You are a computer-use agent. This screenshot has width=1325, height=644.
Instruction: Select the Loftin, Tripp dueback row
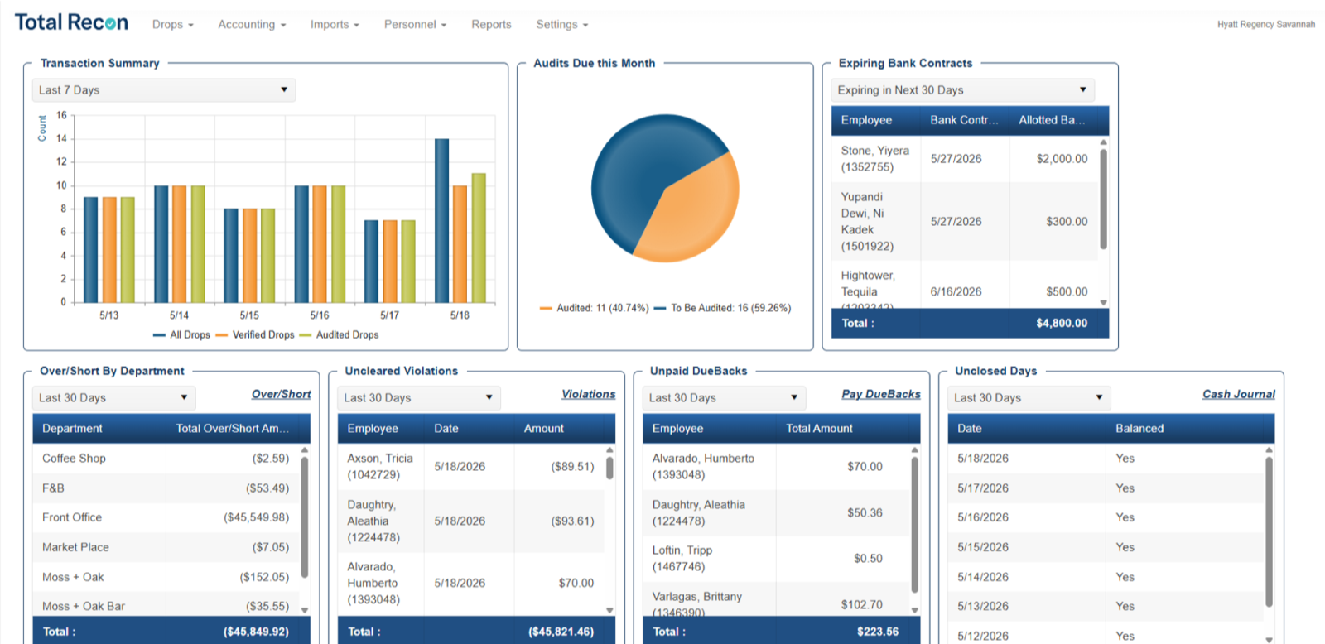point(775,559)
